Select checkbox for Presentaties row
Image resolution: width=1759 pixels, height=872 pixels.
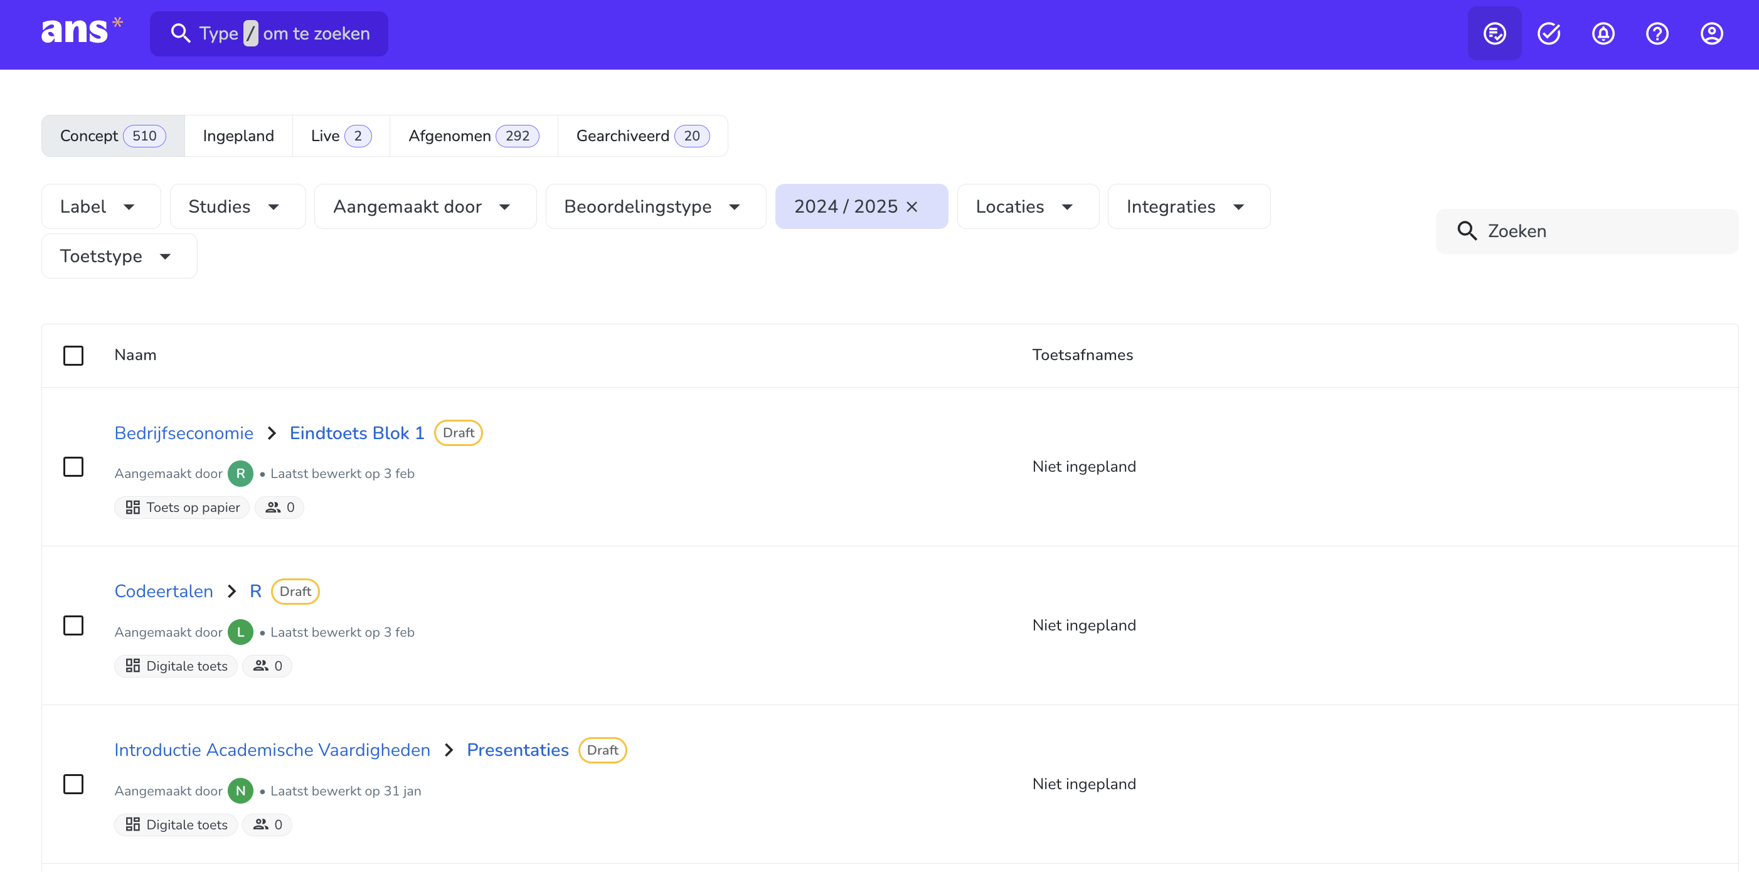point(73,784)
